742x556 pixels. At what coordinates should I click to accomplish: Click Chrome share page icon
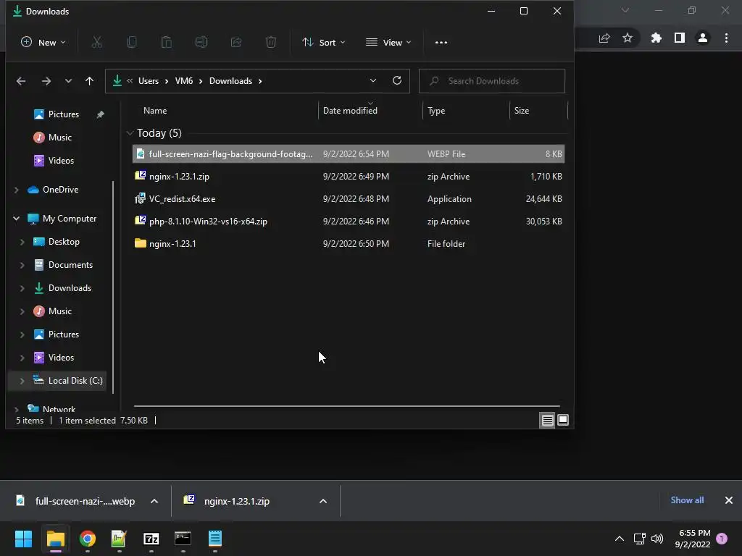(604, 38)
